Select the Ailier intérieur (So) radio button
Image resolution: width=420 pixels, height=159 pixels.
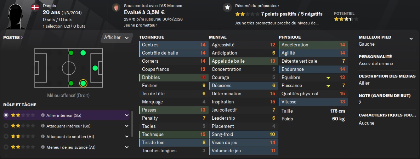tap(6, 115)
